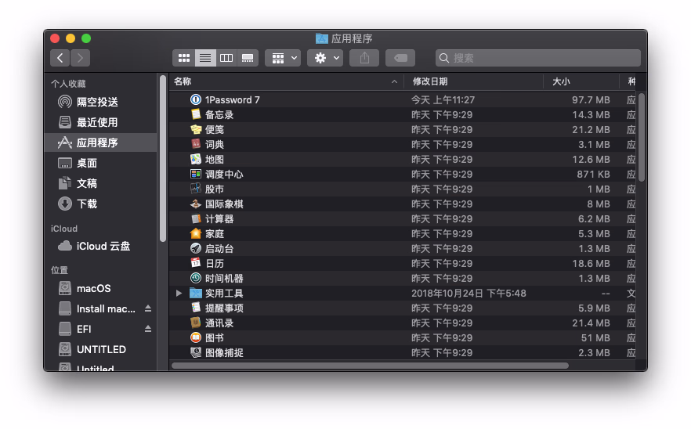691x429 pixels.
Task: Select the 时间机器 app icon
Action: pyautogui.click(x=196, y=279)
